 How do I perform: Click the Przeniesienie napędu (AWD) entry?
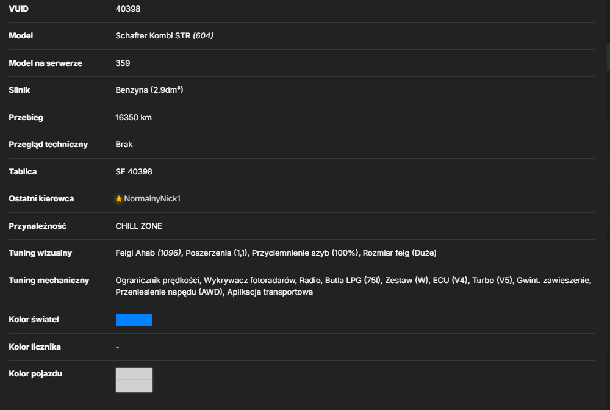coord(169,292)
